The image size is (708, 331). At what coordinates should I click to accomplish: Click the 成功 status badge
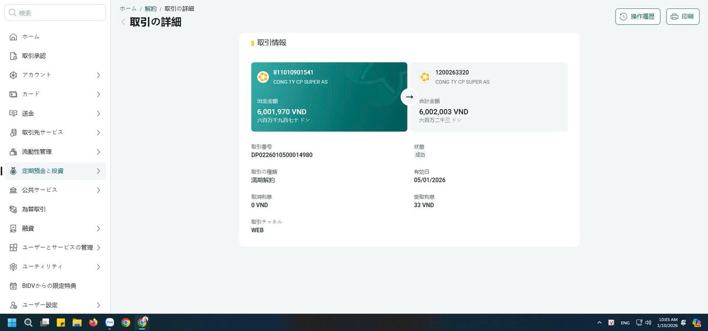(420, 155)
